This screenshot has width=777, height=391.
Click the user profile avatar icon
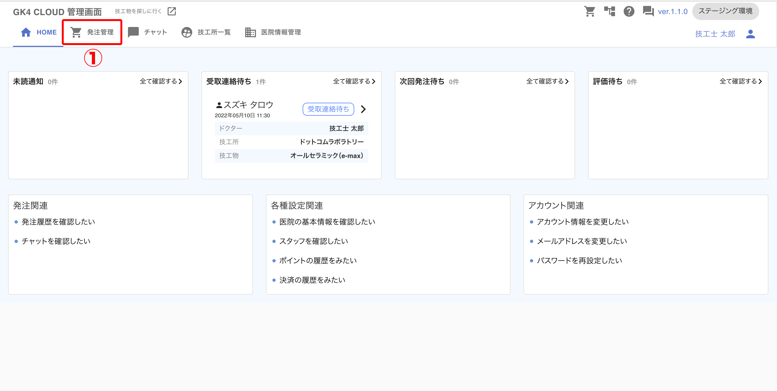[750, 34]
